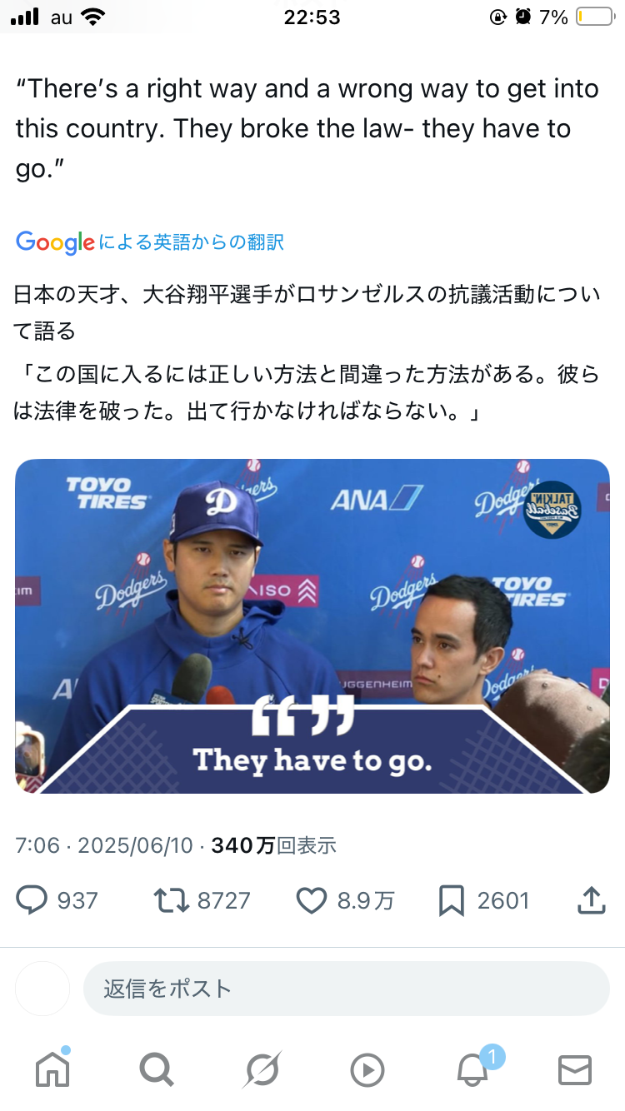Tap the 340万回表示 view count
The image size is (625, 1111).
[274, 845]
